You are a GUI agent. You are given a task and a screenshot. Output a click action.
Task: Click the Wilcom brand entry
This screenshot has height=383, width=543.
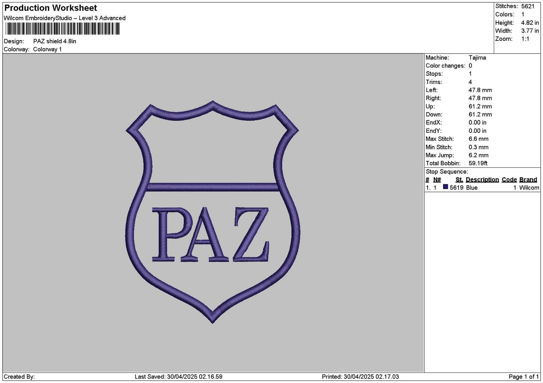(529, 188)
